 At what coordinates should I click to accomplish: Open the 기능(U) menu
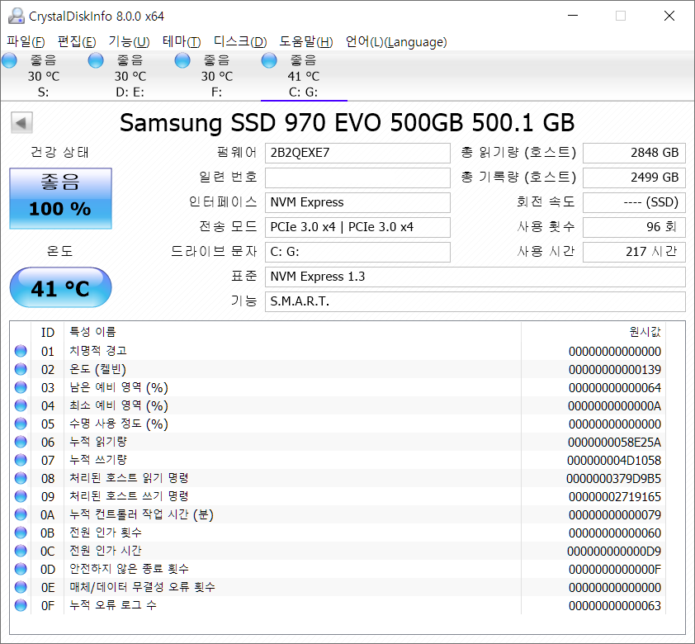click(x=129, y=41)
